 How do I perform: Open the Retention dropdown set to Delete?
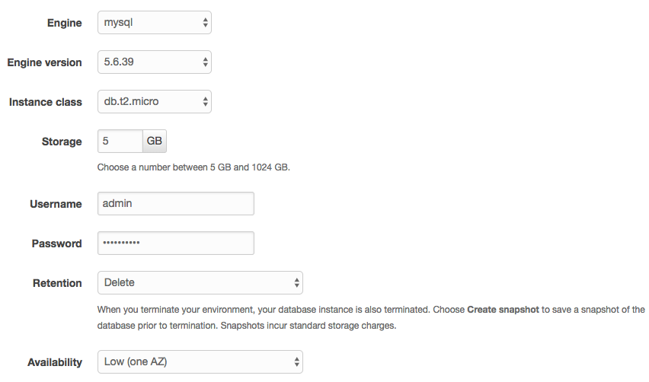click(x=200, y=283)
